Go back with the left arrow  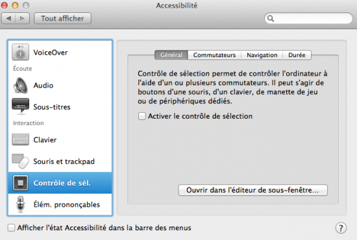point(8,18)
